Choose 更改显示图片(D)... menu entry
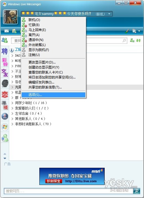 click(x=53, y=62)
